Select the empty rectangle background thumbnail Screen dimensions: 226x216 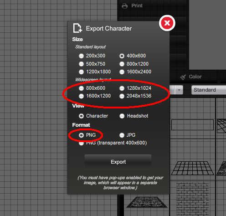tap(192, 125)
